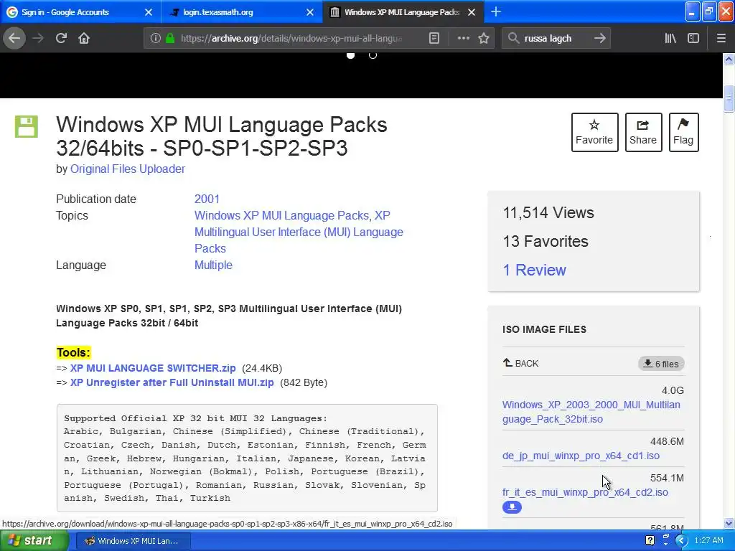735x551 pixels.
Task: Open Original Files Uploader profile
Action: click(x=128, y=169)
